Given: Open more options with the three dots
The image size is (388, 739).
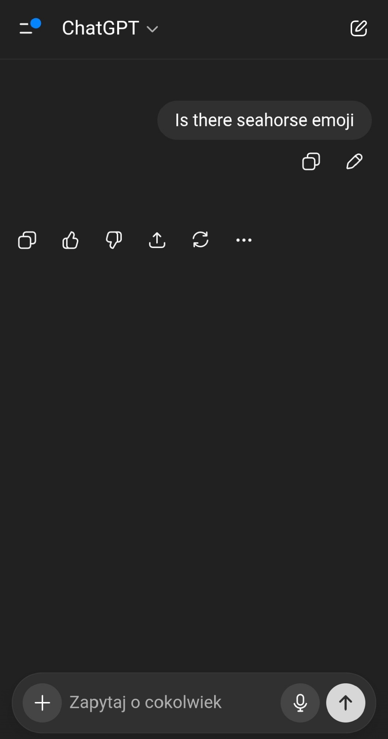Looking at the screenshot, I should click(244, 240).
